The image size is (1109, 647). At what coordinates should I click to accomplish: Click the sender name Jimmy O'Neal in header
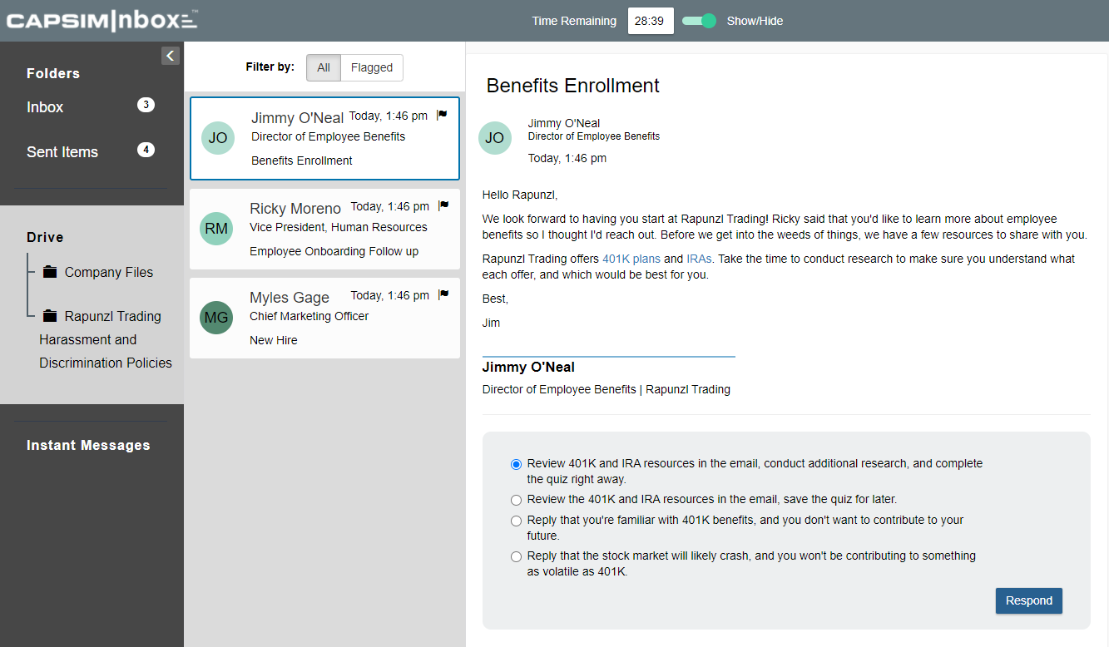click(564, 123)
